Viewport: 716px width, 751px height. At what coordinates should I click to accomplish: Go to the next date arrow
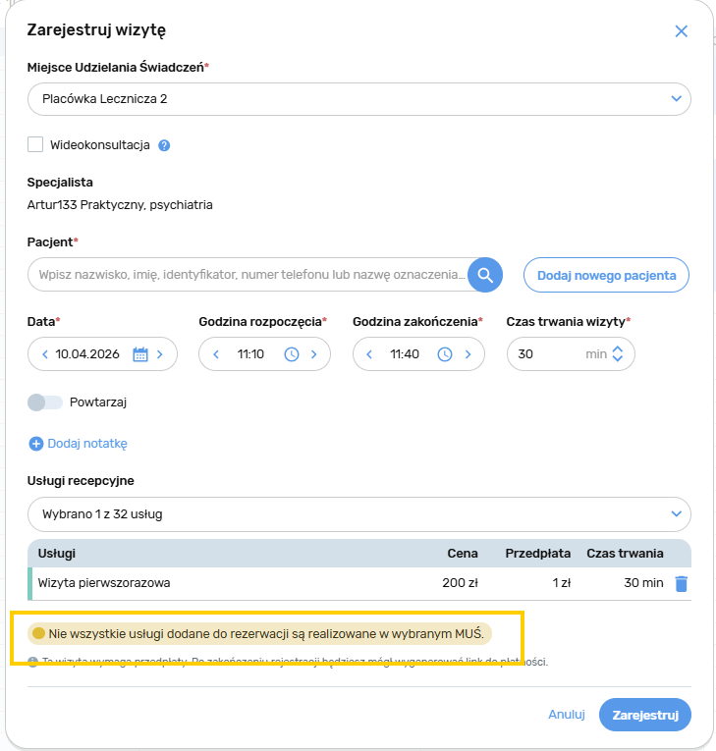[160, 354]
